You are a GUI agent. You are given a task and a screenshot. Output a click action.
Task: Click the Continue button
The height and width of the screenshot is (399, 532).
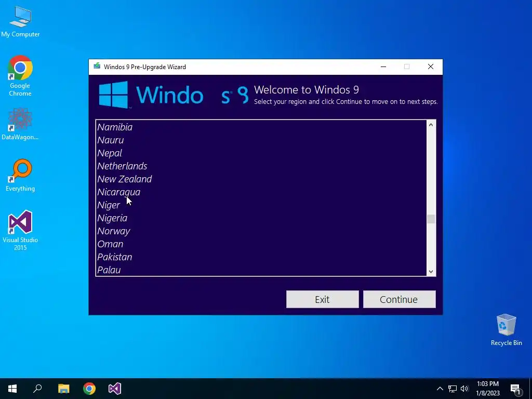click(x=400, y=299)
